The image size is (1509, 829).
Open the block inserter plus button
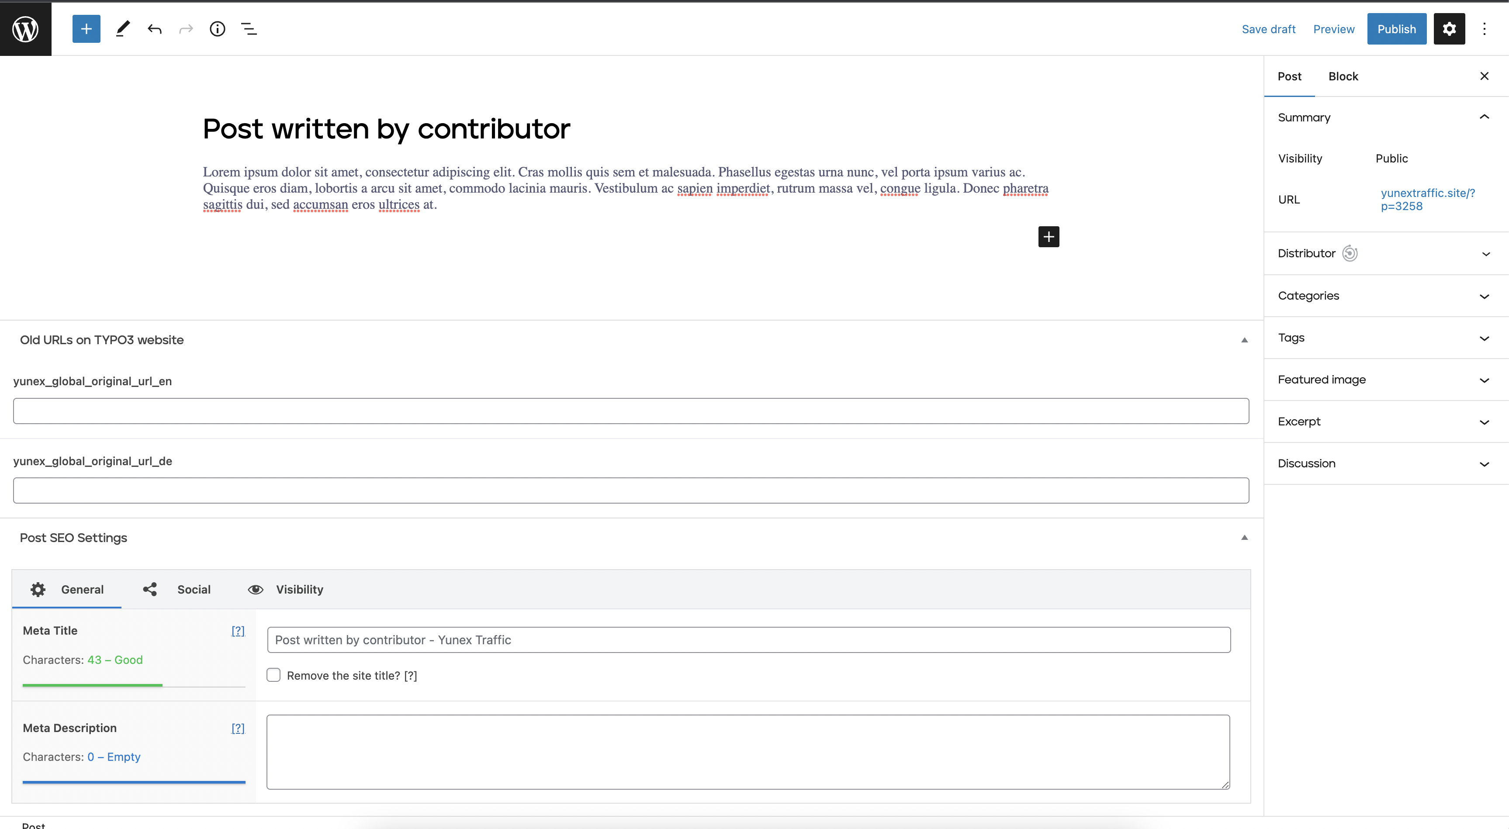tap(86, 29)
